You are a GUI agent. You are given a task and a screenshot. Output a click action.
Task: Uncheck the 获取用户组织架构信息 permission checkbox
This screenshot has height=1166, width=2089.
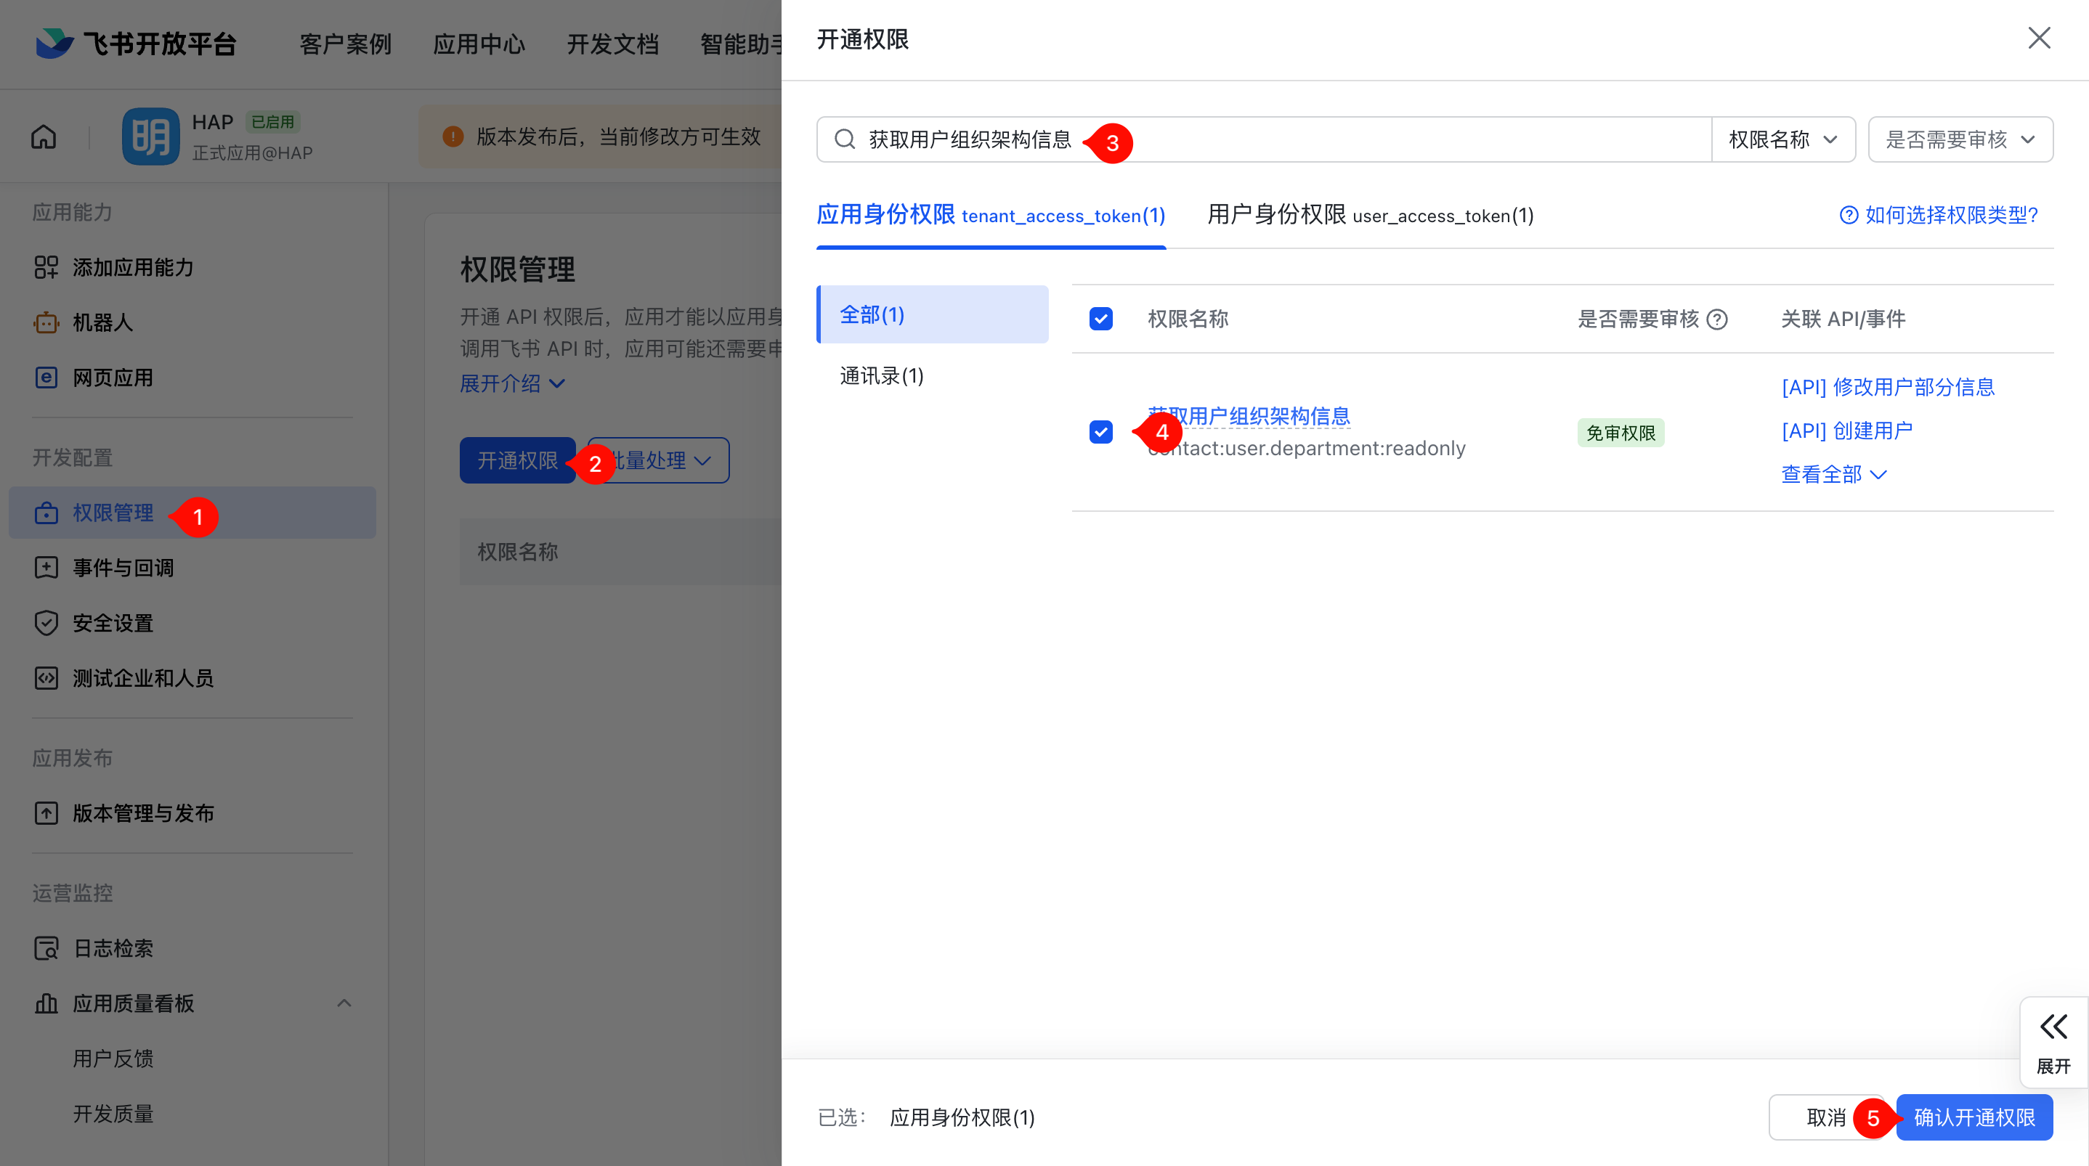pos(1100,431)
